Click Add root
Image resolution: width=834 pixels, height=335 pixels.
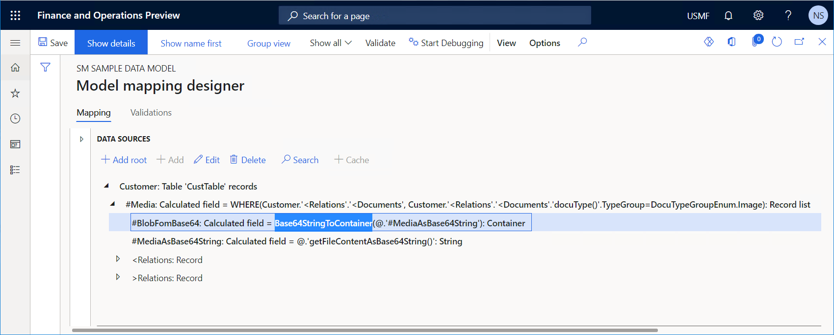tap(124, 160)
